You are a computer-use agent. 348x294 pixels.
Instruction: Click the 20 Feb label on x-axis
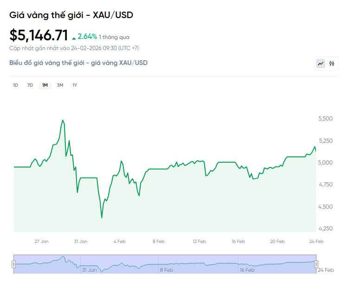pyautogui.click(x=277, y=241)
